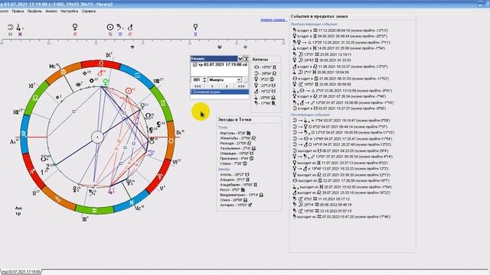
Task: Click the Saturn glyph above the degree ruler
Action: [119, 27]
